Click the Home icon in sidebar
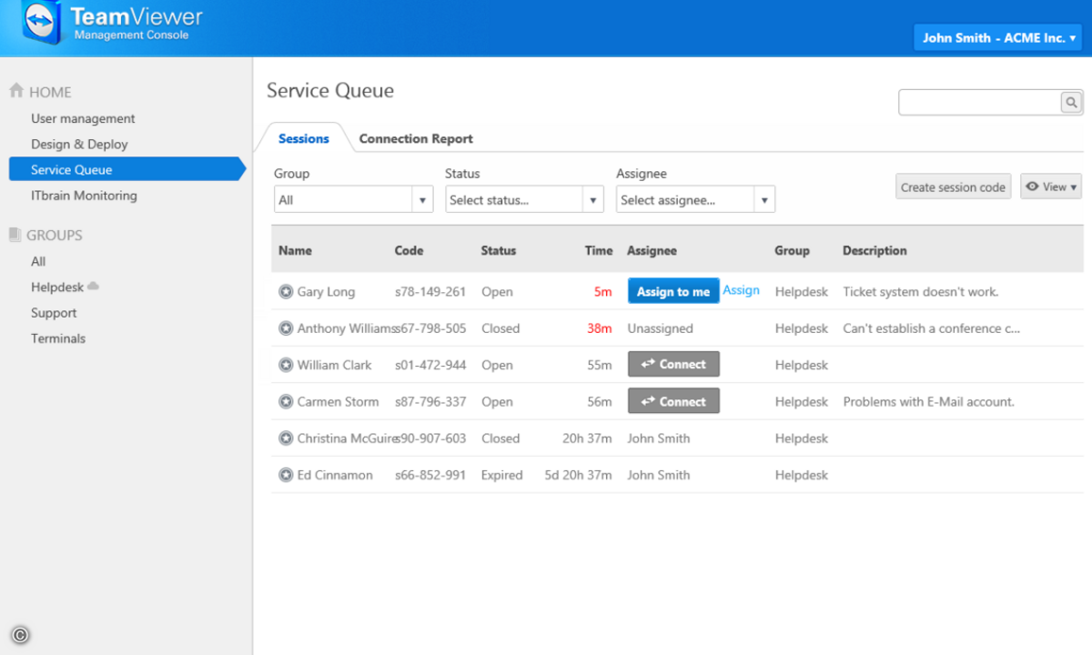This screenshot has width=1092, height=655. click(15, 91)
